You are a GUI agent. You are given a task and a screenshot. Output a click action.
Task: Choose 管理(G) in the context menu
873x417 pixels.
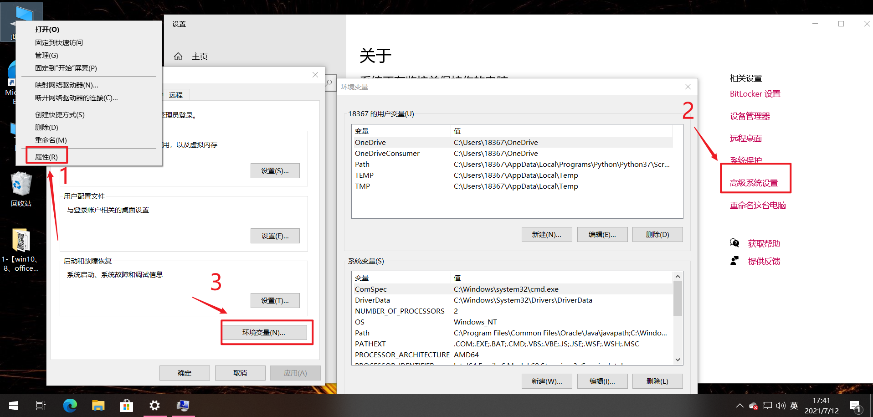(x=89, y=55)
